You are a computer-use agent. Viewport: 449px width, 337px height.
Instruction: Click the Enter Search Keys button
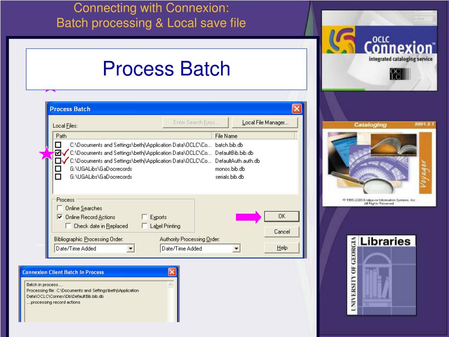(196, 123)
